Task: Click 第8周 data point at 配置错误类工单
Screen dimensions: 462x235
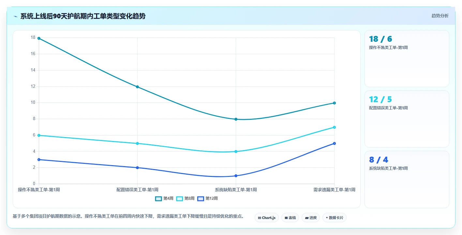Action: [x=137, y=143]
